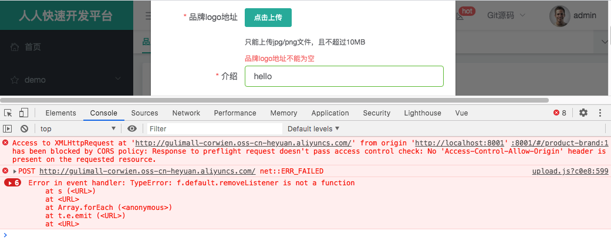This screenshot has height=241, width=611.
Task: Click the red error count badge
Action: click(x=560, y=113)
